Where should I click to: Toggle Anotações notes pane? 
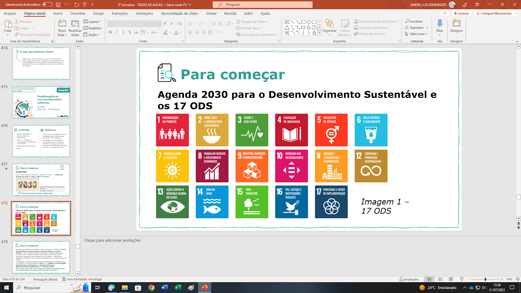click(x=409, y=279)
